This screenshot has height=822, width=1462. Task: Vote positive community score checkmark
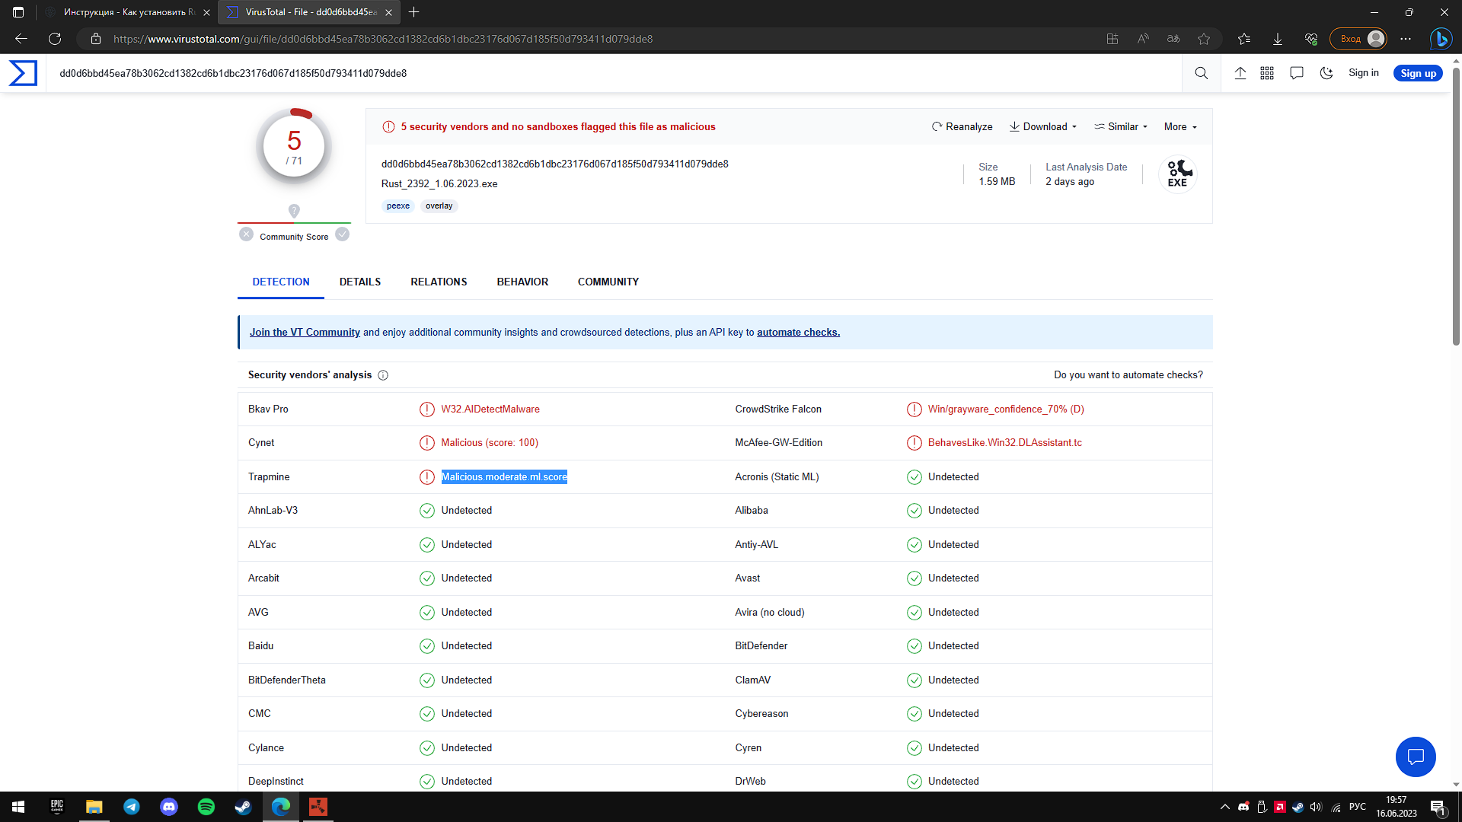point(343,234)
